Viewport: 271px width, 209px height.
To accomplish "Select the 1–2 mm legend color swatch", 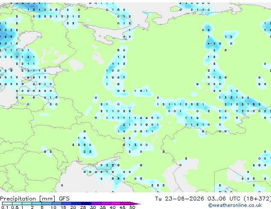I will tap(27, 203).
